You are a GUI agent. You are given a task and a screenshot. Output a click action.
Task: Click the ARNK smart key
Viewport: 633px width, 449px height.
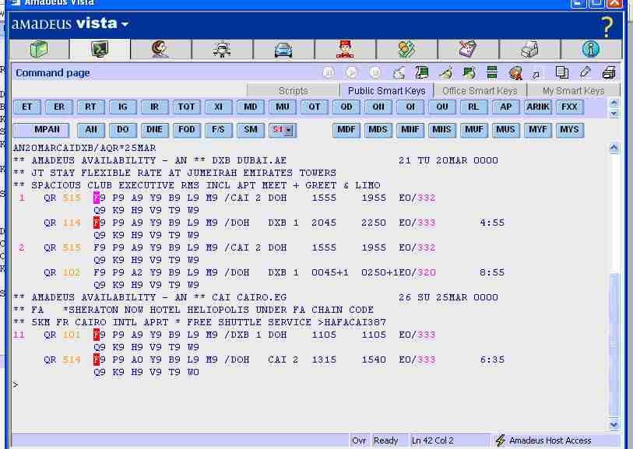[x=538, y=107]
